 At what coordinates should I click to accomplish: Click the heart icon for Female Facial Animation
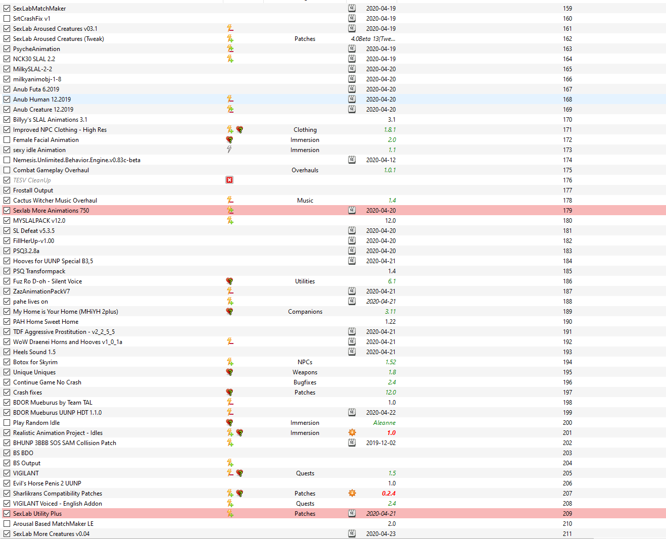(229, 140)
